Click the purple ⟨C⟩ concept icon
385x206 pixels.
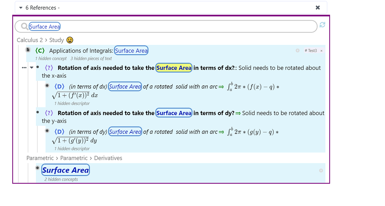pyautogui.click(x=40, y=50)
